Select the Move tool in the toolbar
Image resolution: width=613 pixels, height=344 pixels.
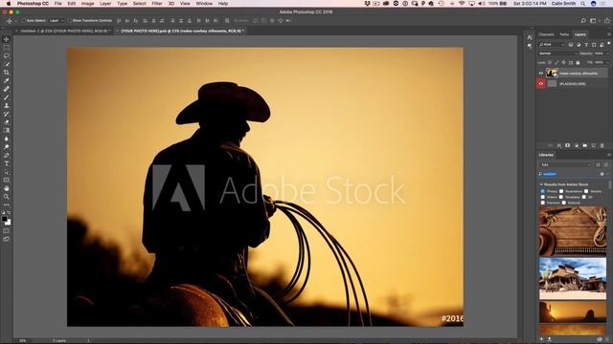[x=7, y=39]
